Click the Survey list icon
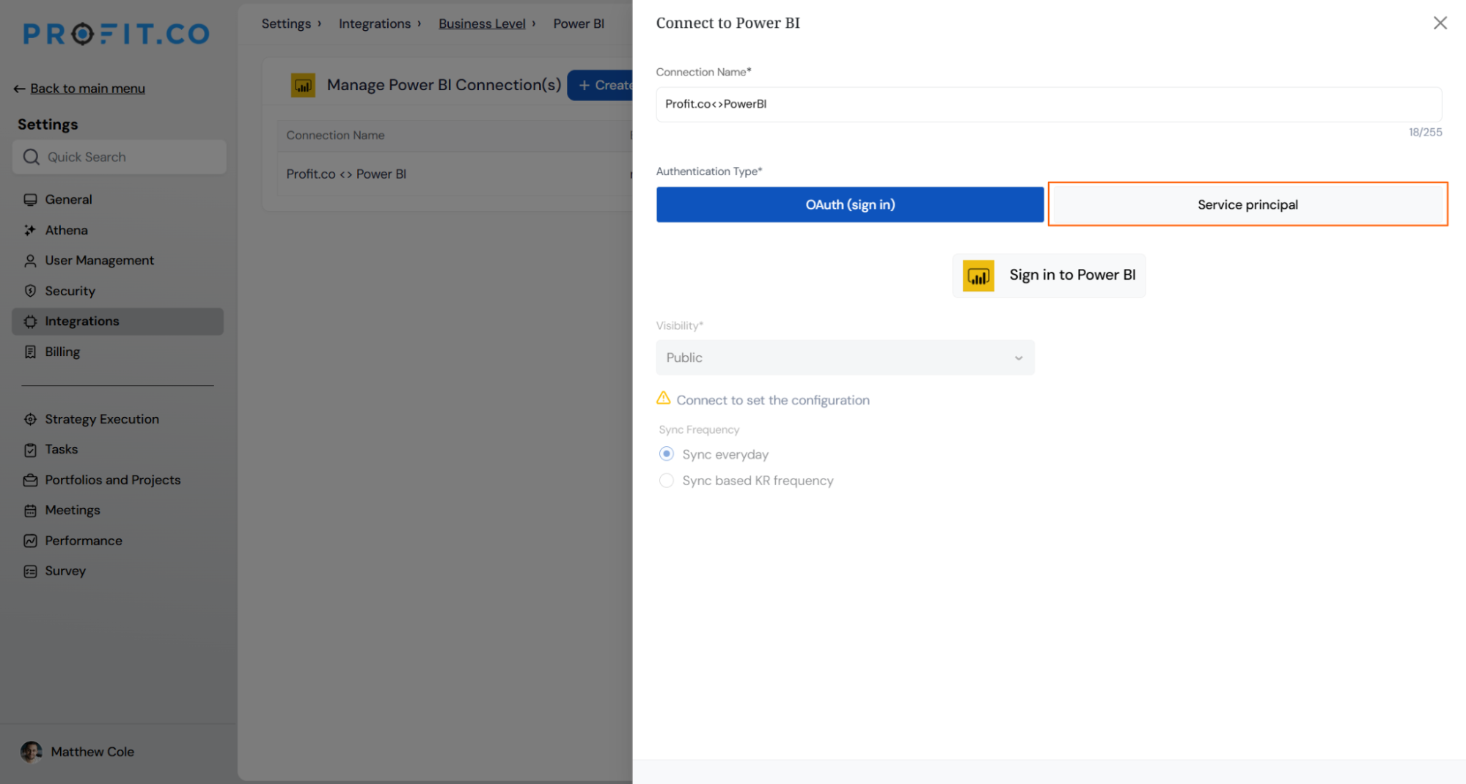The height and width of the screenshot is (784, 1466). pyautogui.click(x=30, y=572)
